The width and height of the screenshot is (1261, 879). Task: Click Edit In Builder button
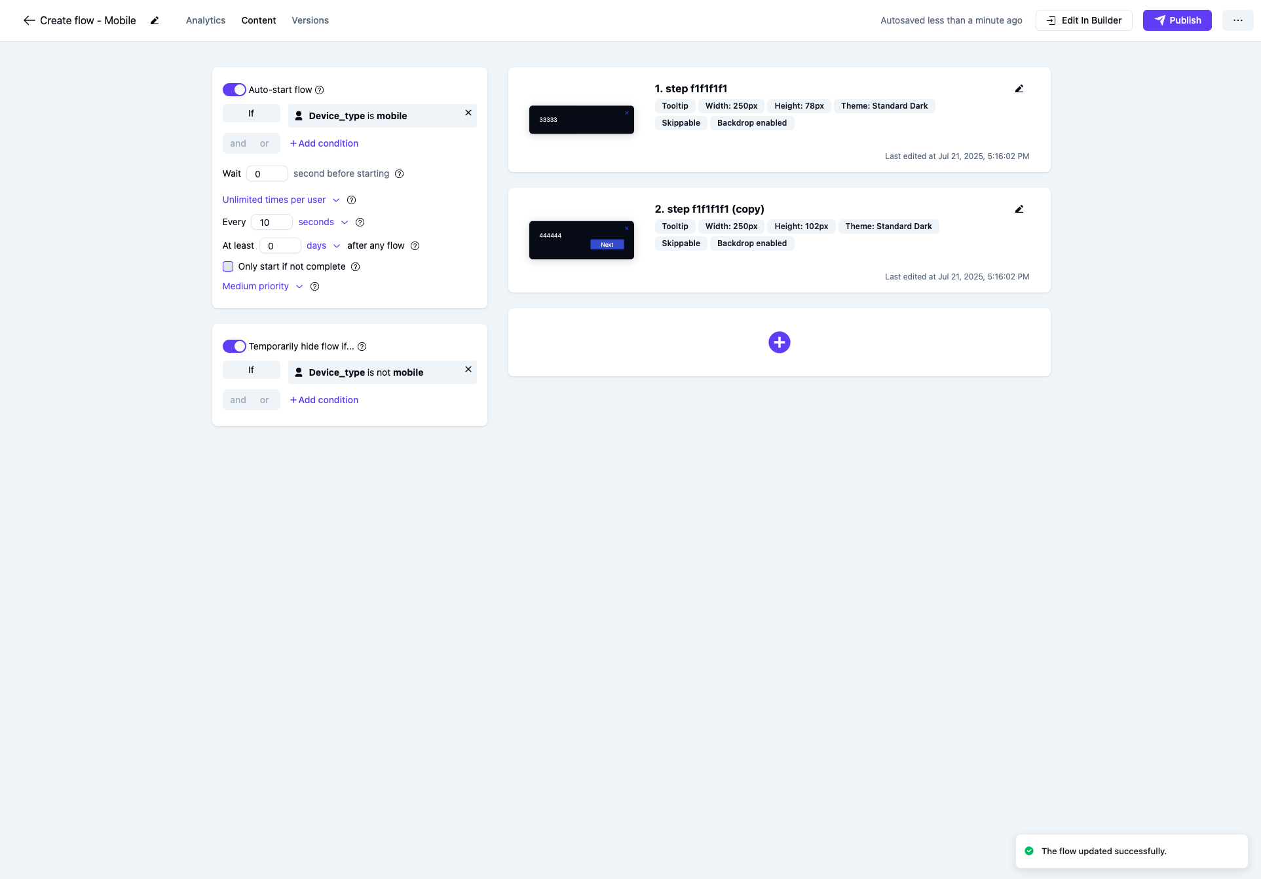click(x=1083, y=20)
